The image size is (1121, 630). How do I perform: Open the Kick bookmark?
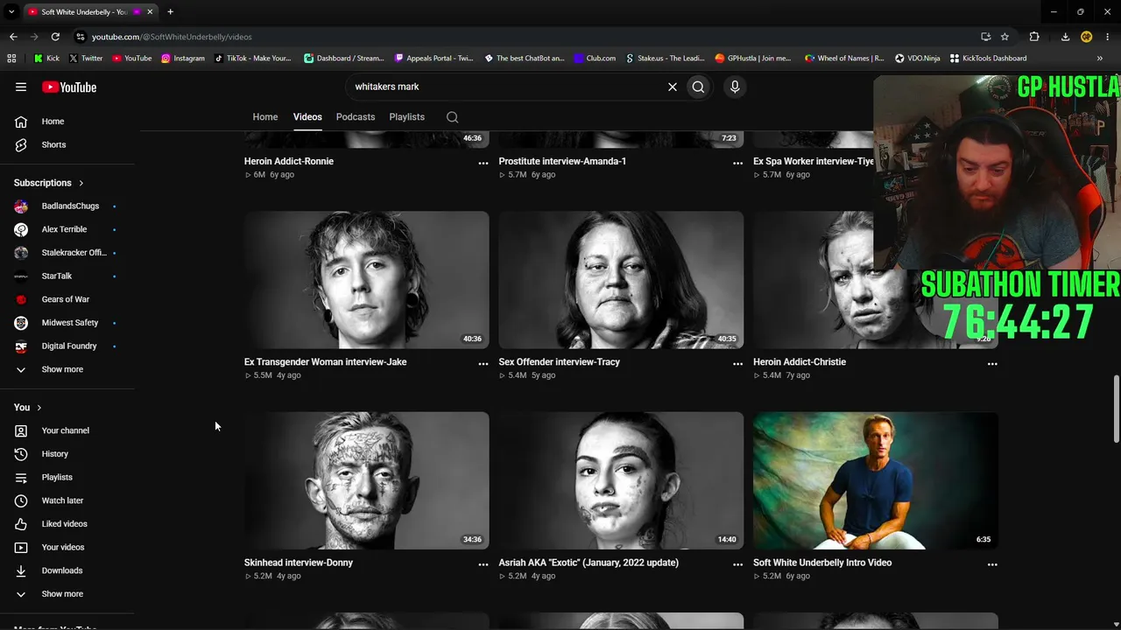pyautogui.click(x=46, y=59)
